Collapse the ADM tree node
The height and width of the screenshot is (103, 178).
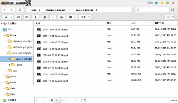(x=1, y=30)
